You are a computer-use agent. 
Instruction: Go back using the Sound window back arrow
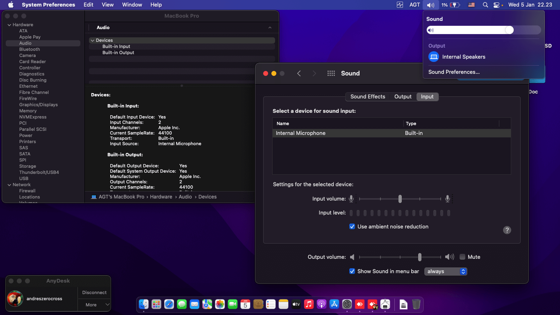299,73
